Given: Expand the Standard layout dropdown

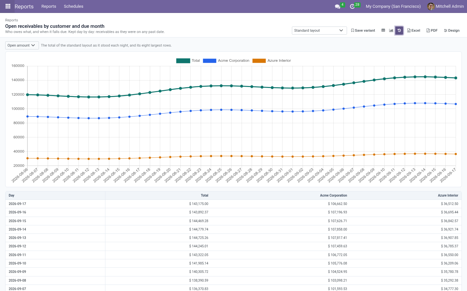Looking at the screenshot, I should coord(319,30).
